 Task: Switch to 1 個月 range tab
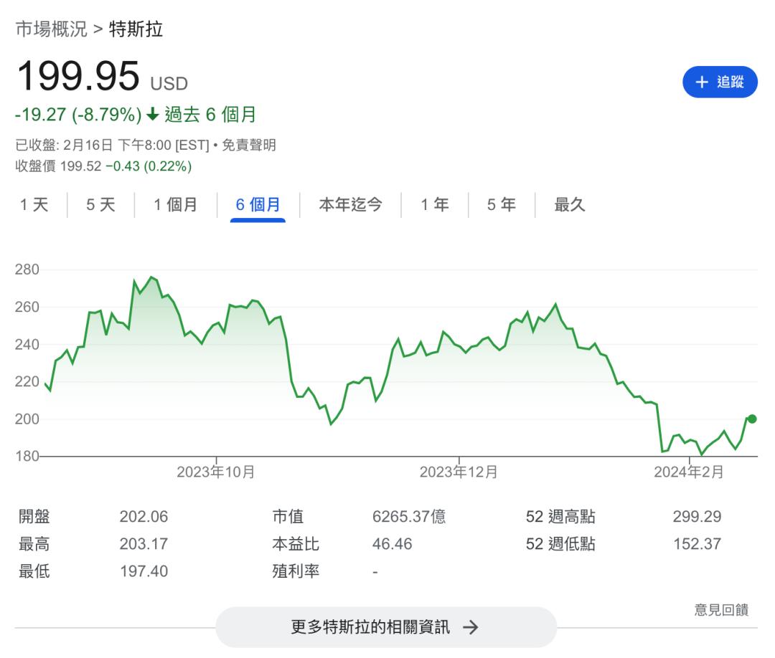click(175, 205)
